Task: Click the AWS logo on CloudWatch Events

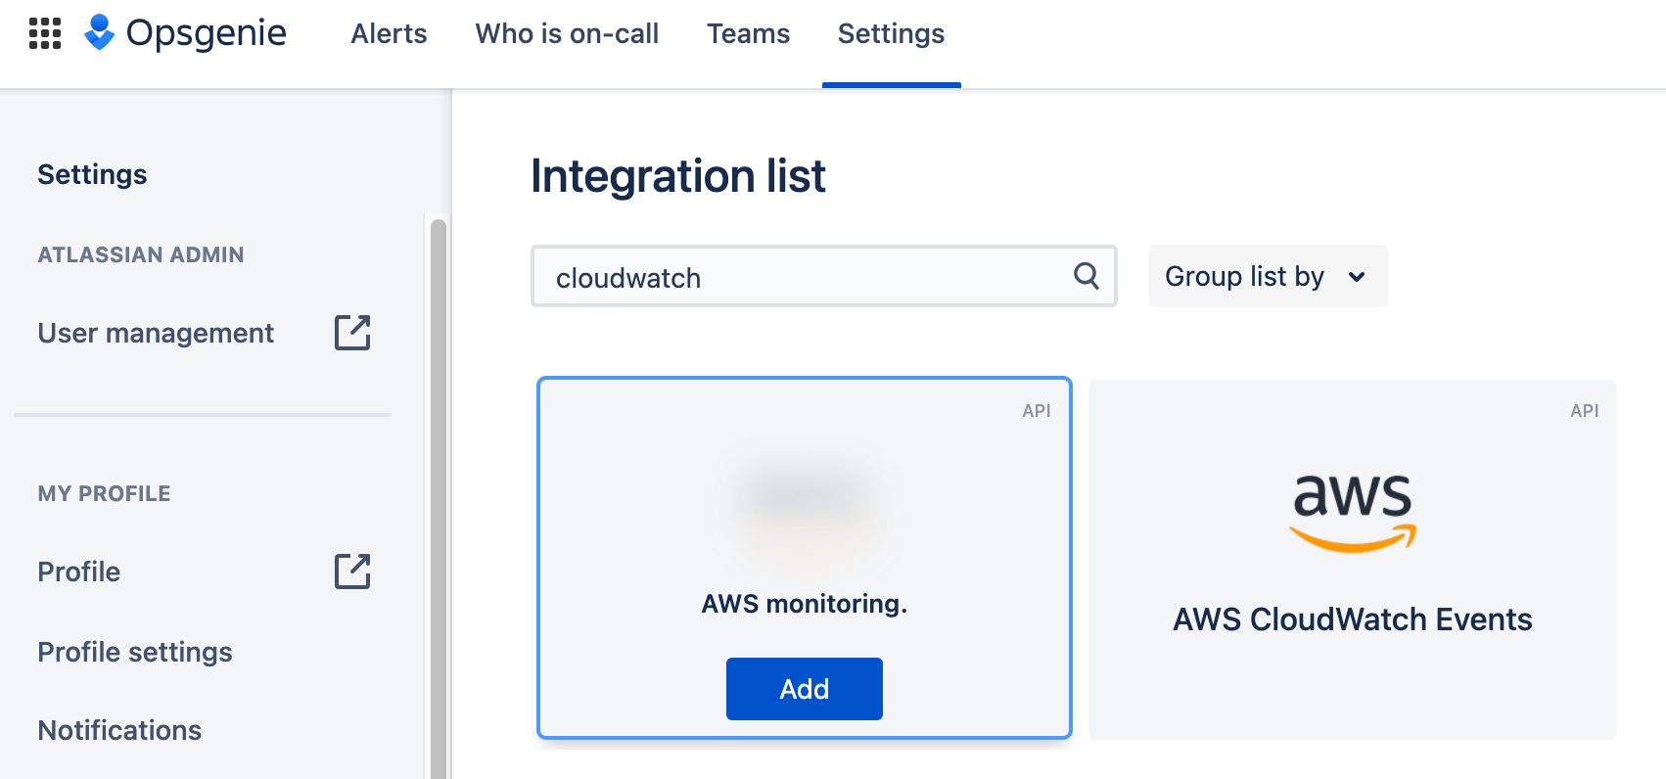Action: [1352, 512]
